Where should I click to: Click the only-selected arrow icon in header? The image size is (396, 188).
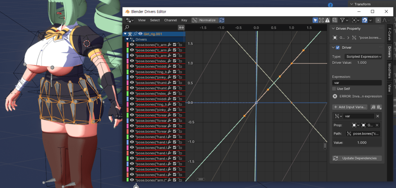tap(315, 20)
